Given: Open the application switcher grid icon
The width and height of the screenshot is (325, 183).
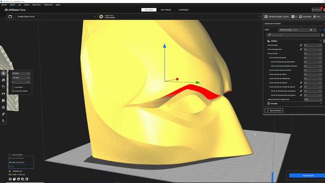Looking at the screenshot, I should 324,10.
